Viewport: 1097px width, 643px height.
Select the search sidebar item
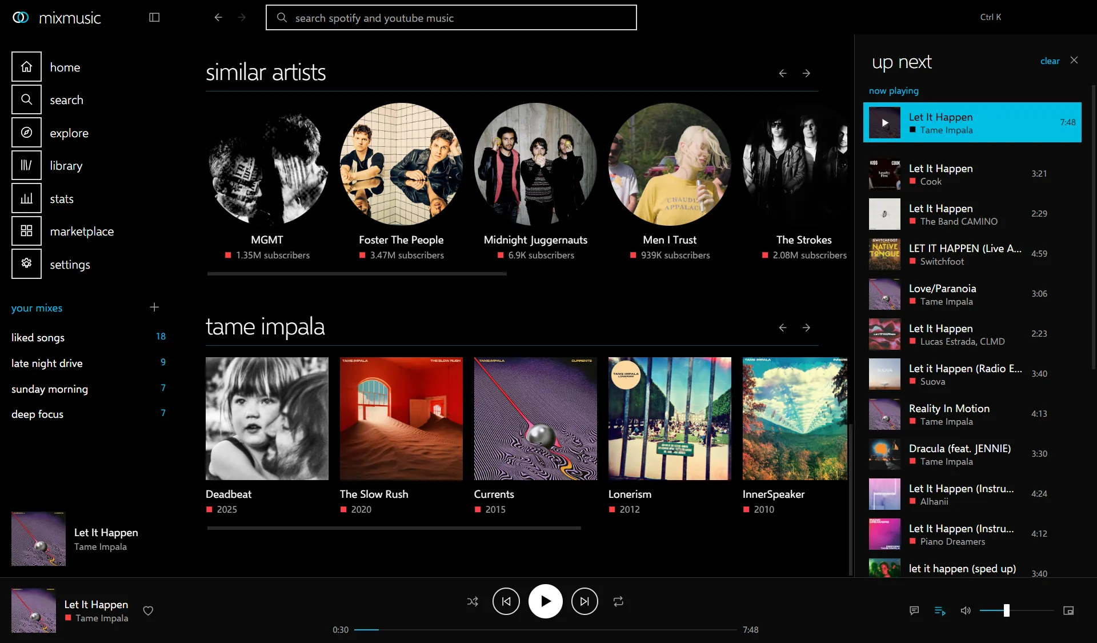click(x=89, y=100)
